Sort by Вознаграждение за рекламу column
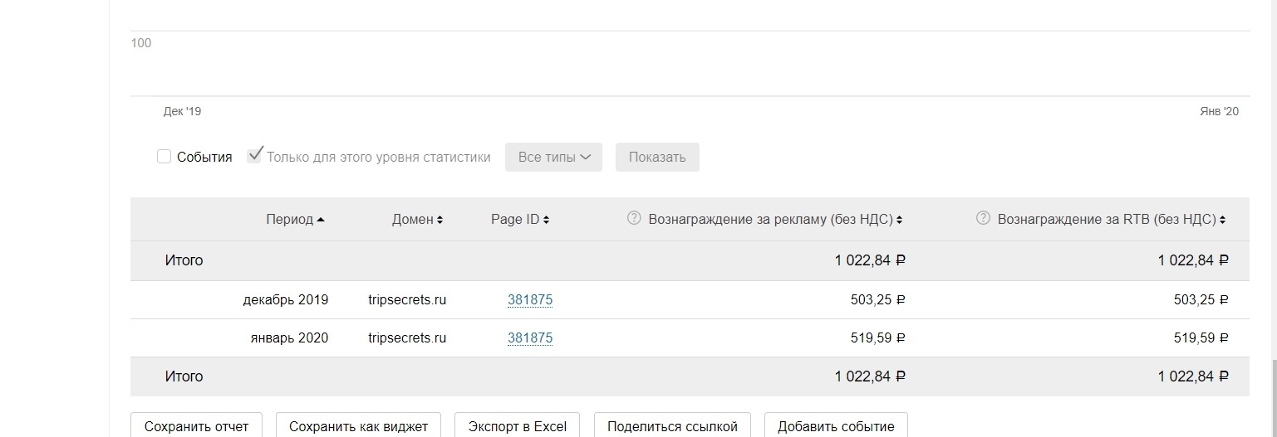 click(x=775, y=220)
